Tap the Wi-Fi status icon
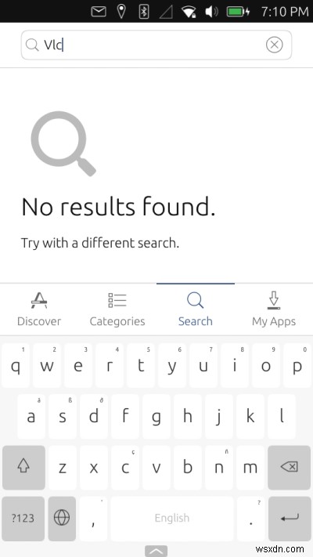The image size is (313, 557). click(x=189, y=12)
